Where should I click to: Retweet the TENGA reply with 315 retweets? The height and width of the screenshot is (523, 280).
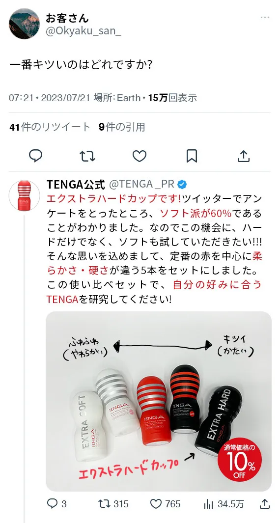point(113,504)
